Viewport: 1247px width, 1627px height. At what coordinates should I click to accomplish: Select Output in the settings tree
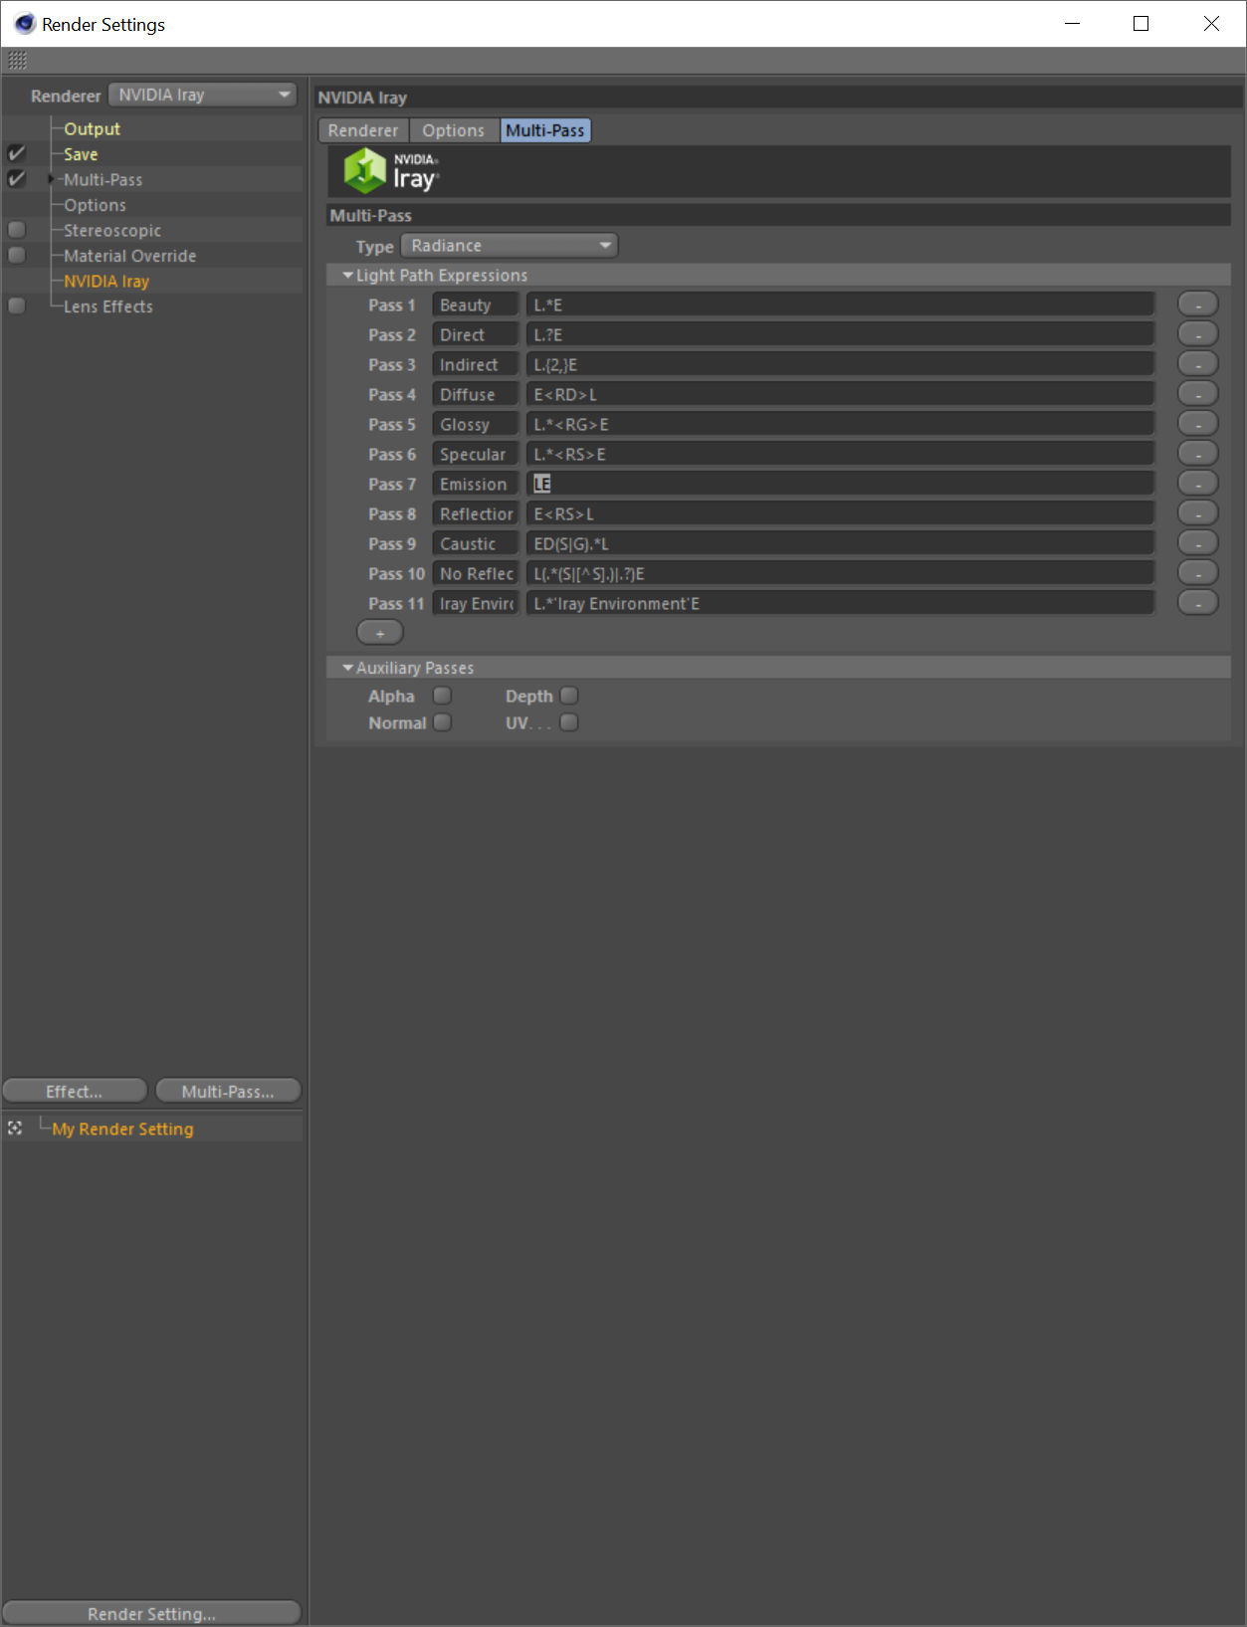pyautogui.click(x=93, y=128)
